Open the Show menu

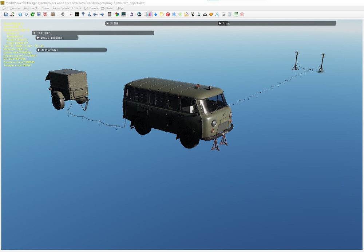point(45,8)
